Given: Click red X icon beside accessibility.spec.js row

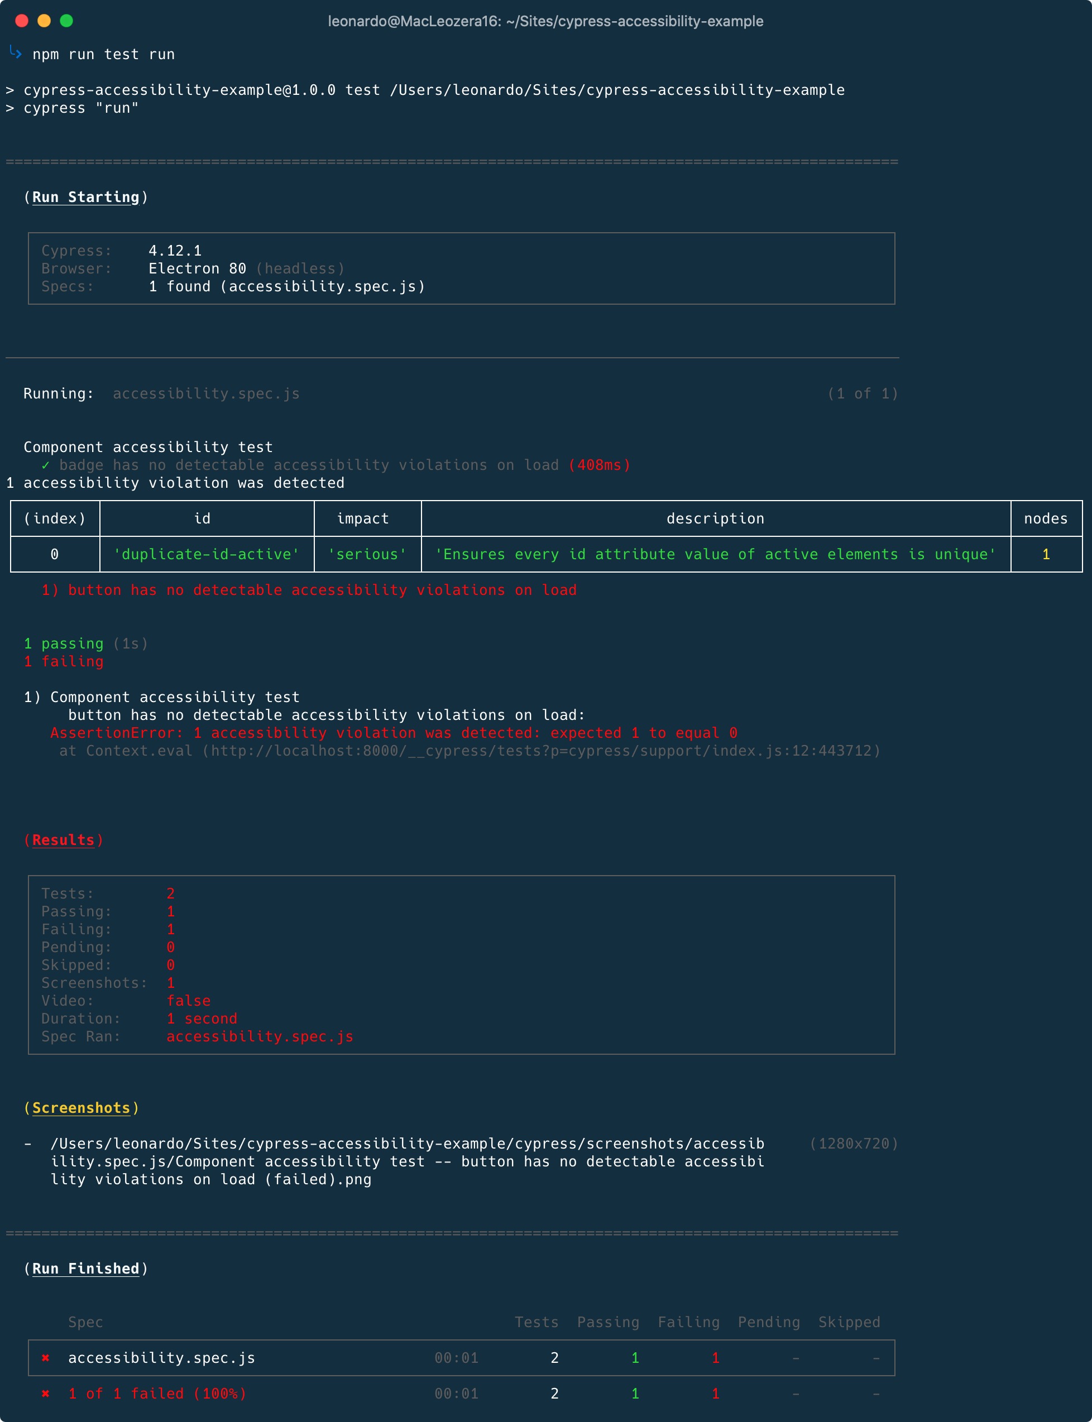Looking at the screenshot, I should (x=46, y=1358).
